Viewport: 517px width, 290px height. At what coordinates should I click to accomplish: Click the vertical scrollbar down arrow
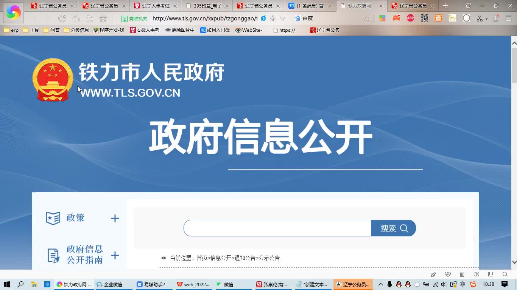pos(514,262)
